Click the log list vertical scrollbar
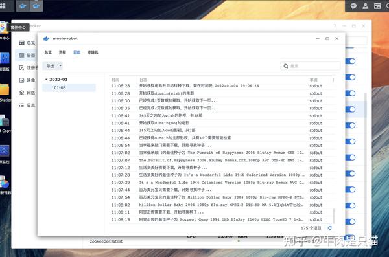Image resolution: width=389 pixels, height=257 pixels. pos(334,216)
